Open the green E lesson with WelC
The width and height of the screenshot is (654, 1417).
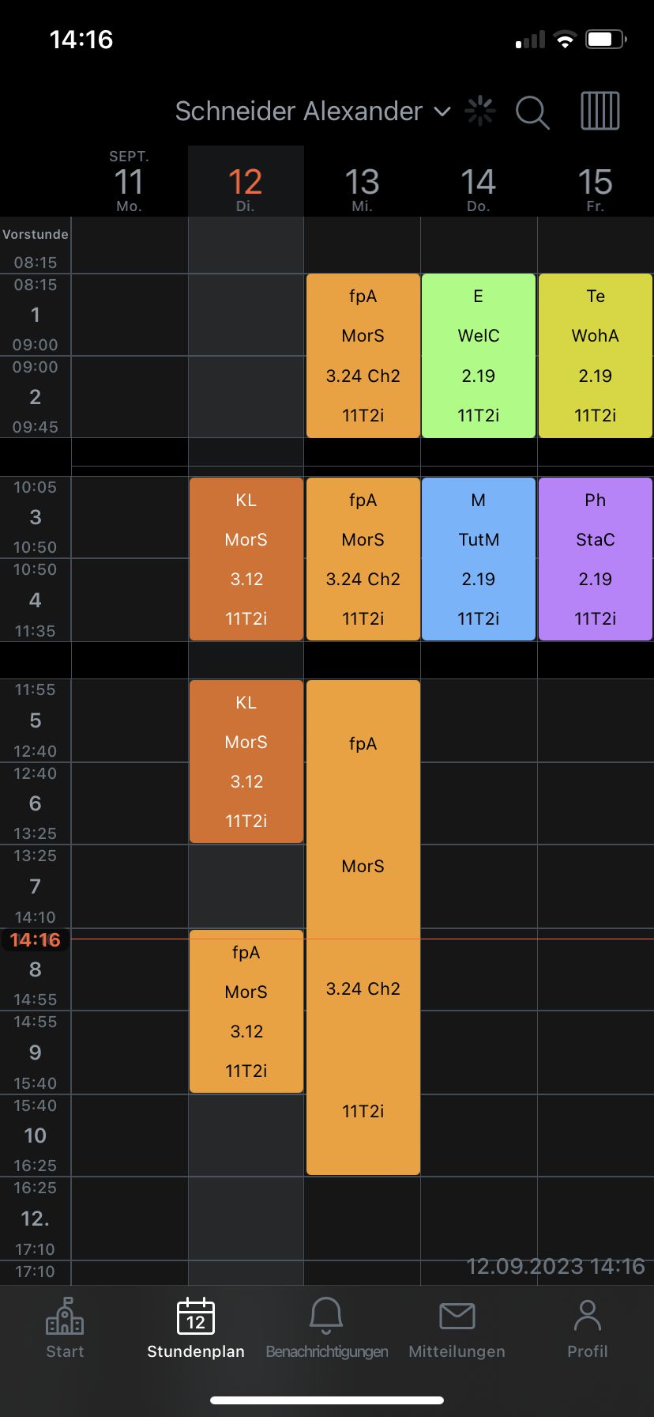tap(479, 355)
